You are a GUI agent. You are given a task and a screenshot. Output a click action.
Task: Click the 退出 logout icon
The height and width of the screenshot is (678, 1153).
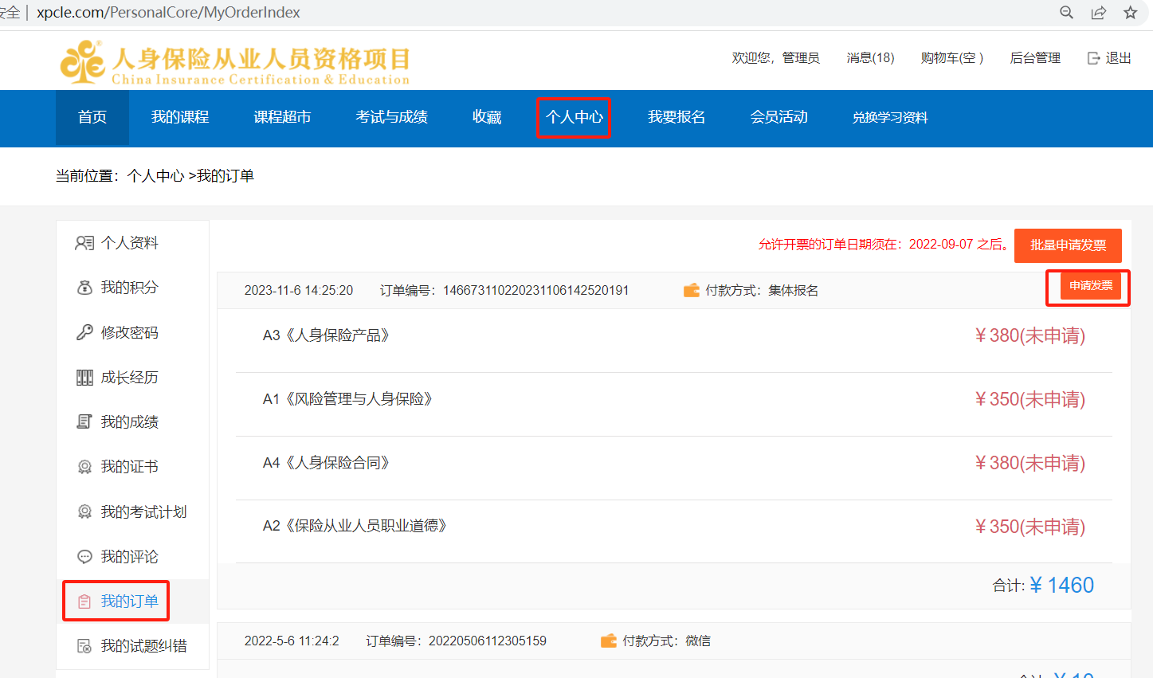tap(1093, 57)
